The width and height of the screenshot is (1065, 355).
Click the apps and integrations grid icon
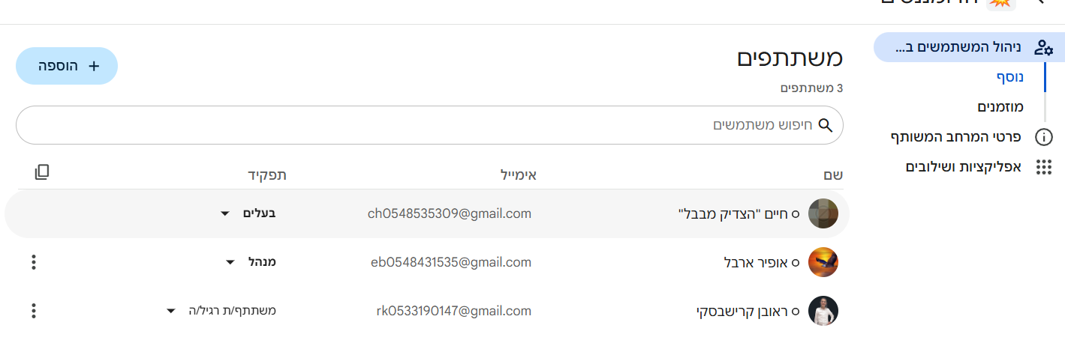pyautogui.click(x=1043, y=167)
